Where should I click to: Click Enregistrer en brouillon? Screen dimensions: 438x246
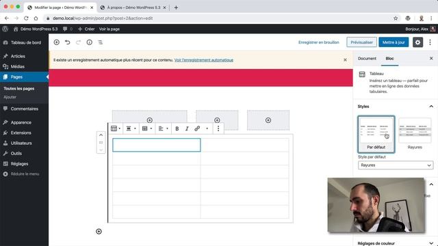318,42
